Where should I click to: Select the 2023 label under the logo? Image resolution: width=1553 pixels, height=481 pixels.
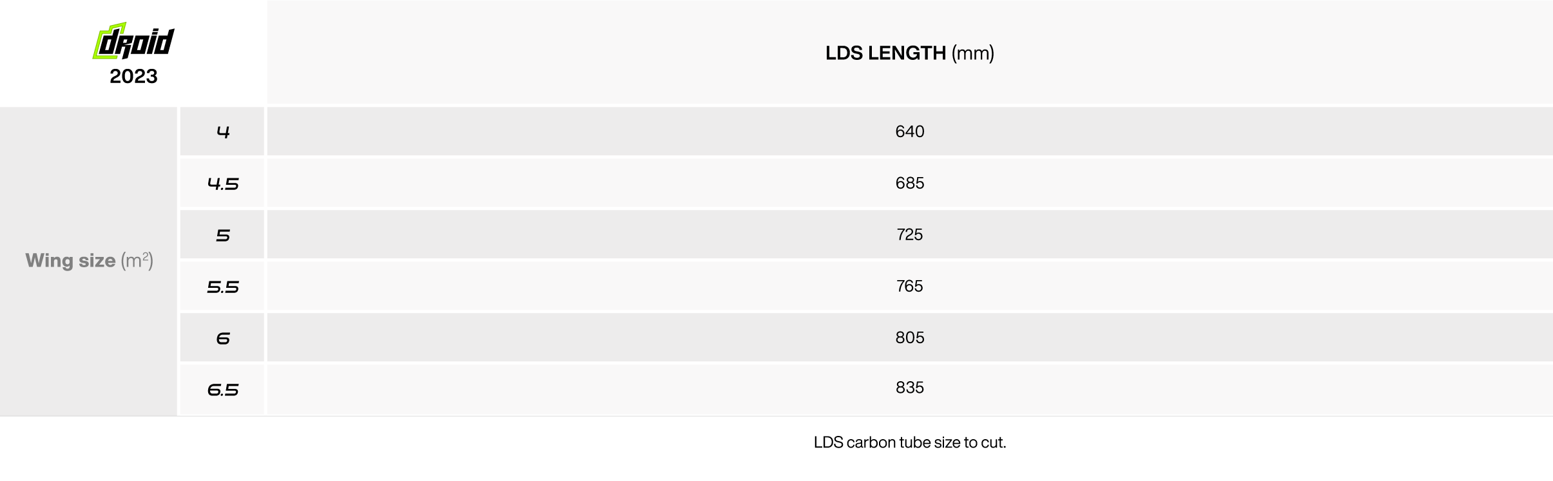133,77
